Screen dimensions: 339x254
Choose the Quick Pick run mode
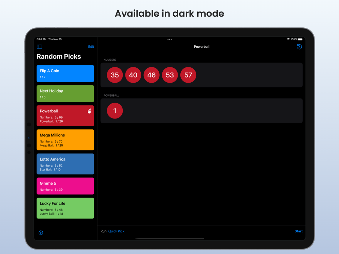pos(116,231)
